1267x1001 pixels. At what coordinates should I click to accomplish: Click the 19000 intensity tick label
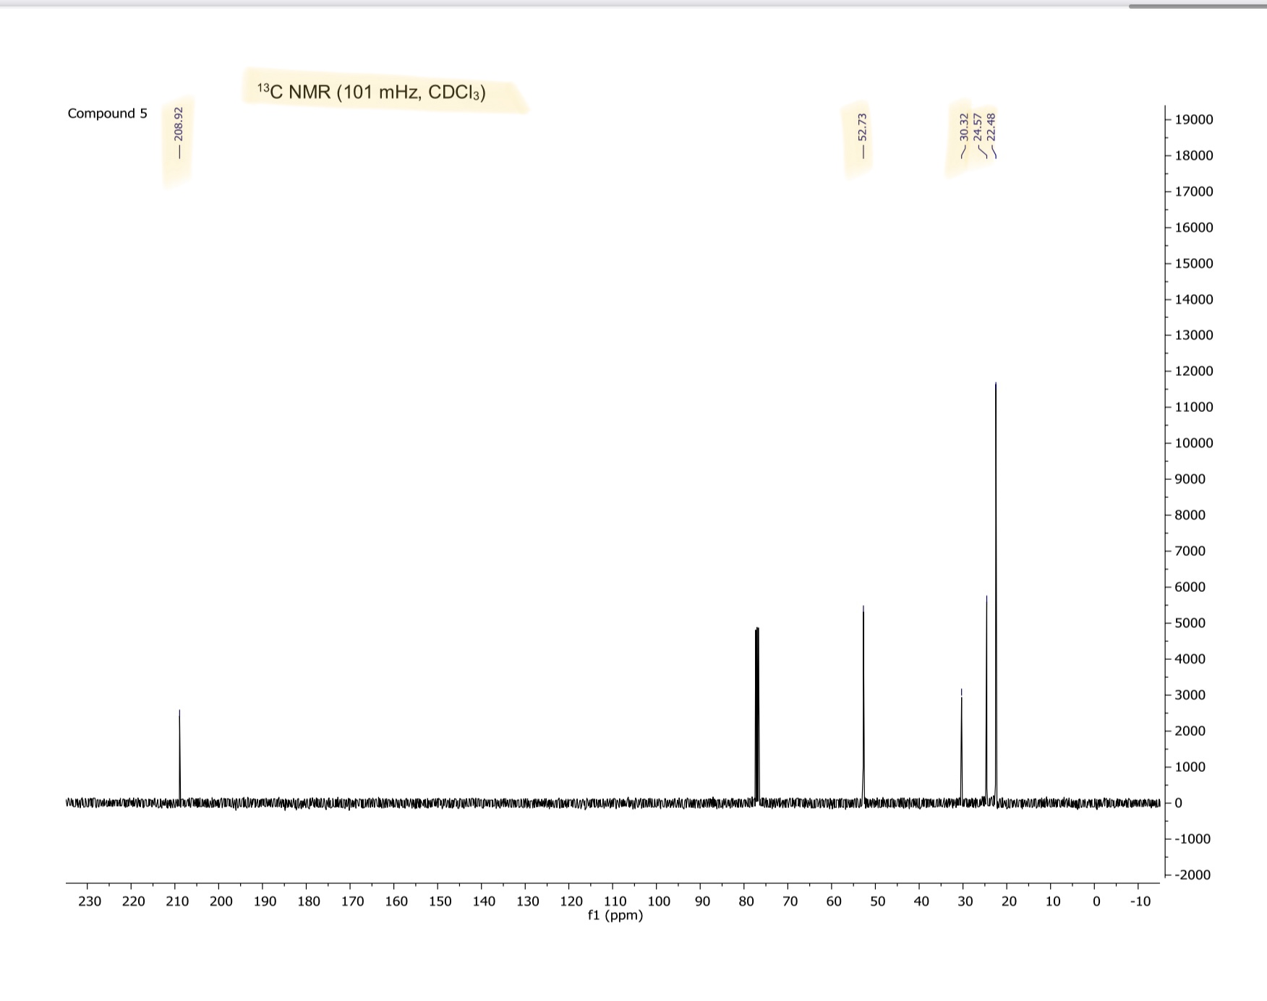[x=1193, y=120]
